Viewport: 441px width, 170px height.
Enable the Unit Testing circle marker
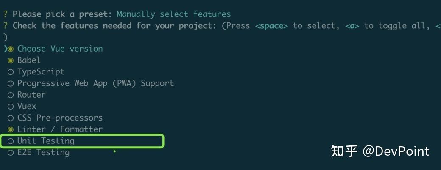(x=11, y=141)
